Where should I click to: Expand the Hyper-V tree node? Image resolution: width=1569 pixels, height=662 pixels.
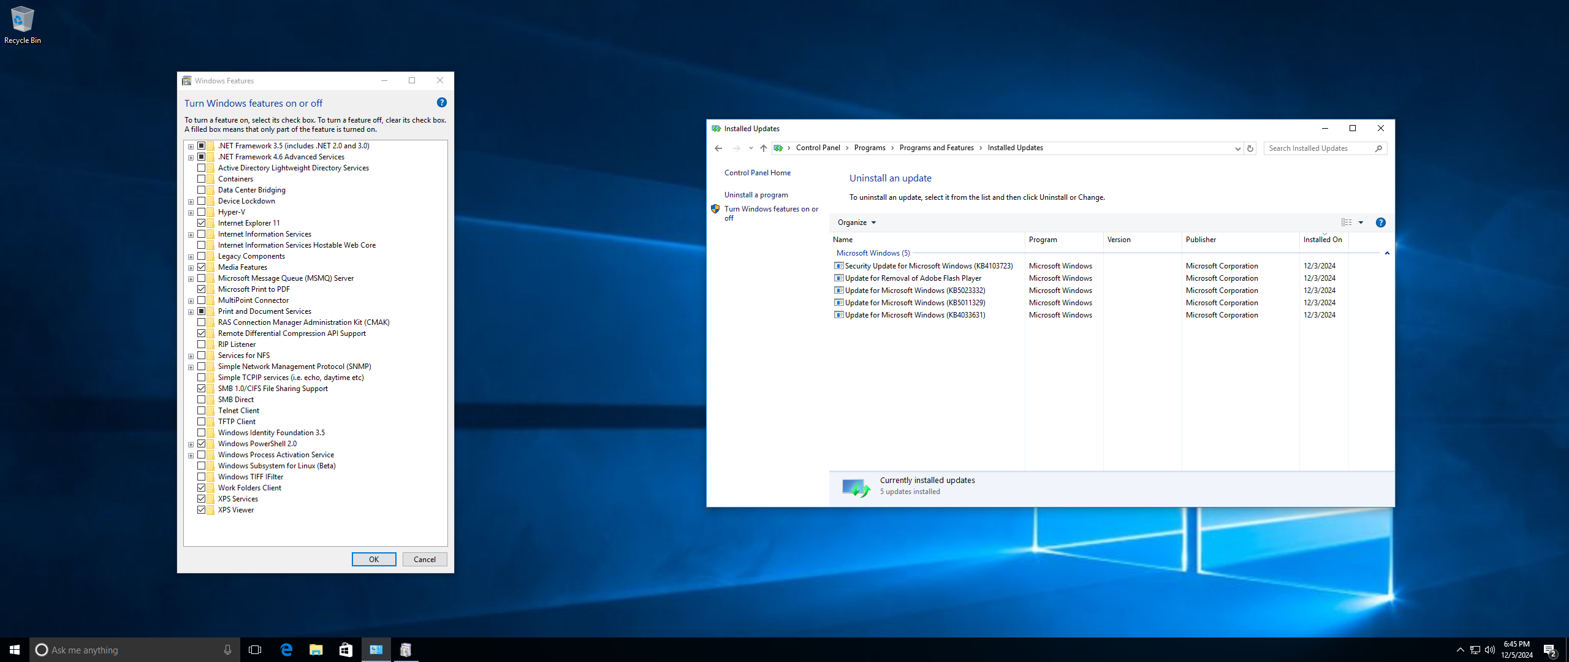191,213
